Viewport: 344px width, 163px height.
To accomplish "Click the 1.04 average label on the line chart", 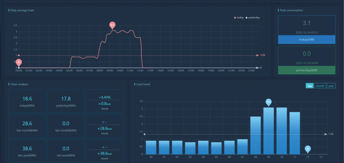I will coord(263,55).
